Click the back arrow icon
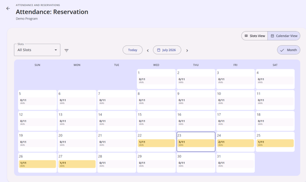 (x=8, y=8)
